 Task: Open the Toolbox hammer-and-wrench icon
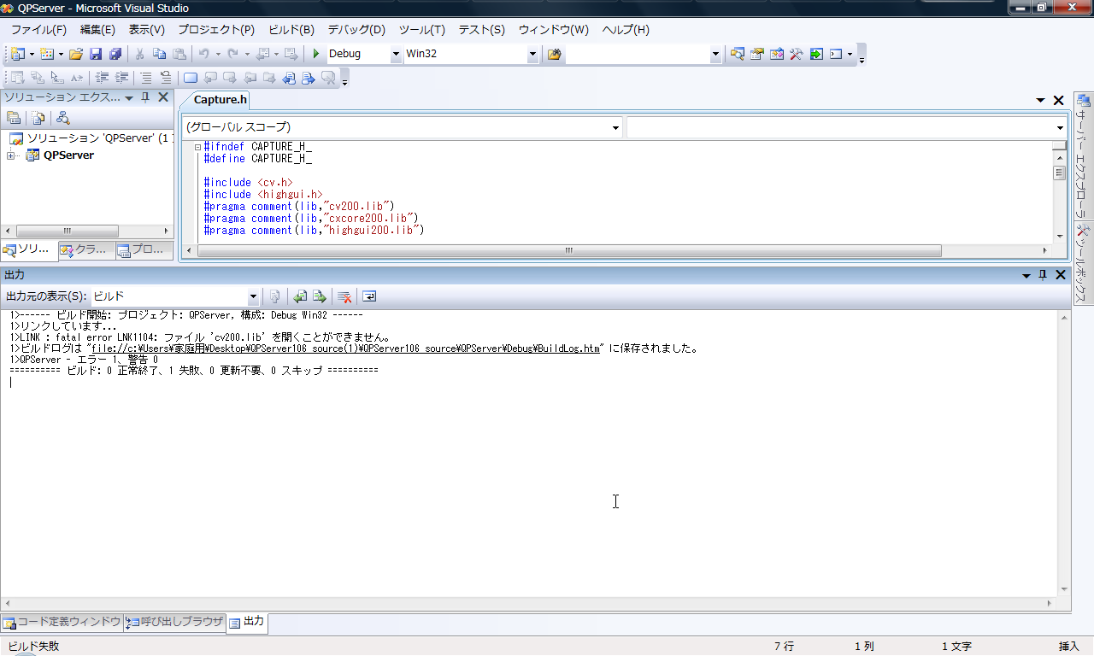point(796,54)
